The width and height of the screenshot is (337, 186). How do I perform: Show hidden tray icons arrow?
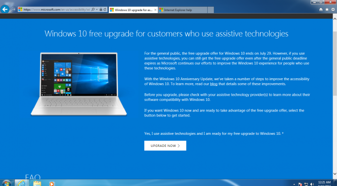pos(294,184)
